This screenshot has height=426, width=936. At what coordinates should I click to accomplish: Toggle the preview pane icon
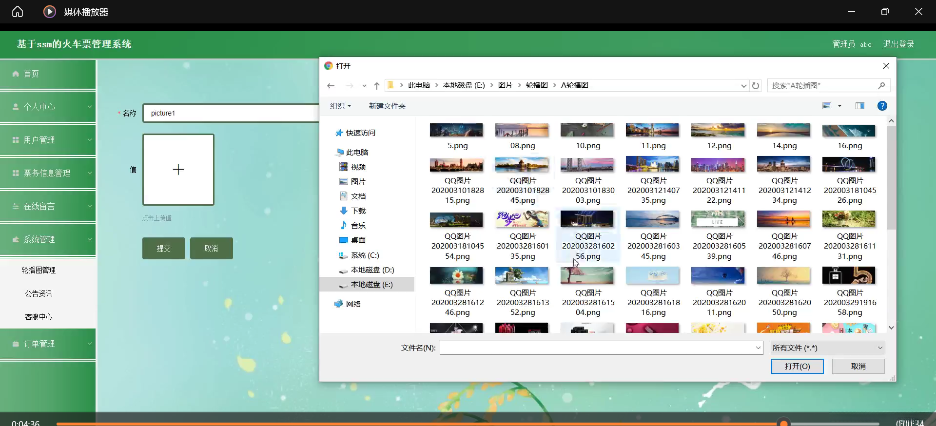[x=859, y=106]
